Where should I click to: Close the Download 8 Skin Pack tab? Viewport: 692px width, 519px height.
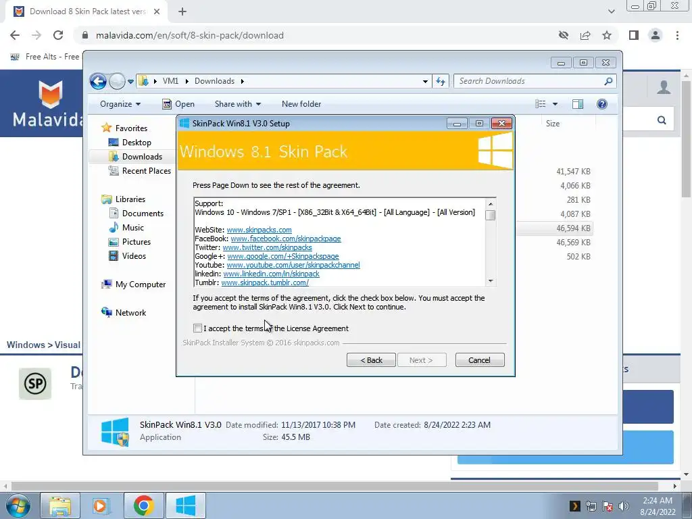157,11
